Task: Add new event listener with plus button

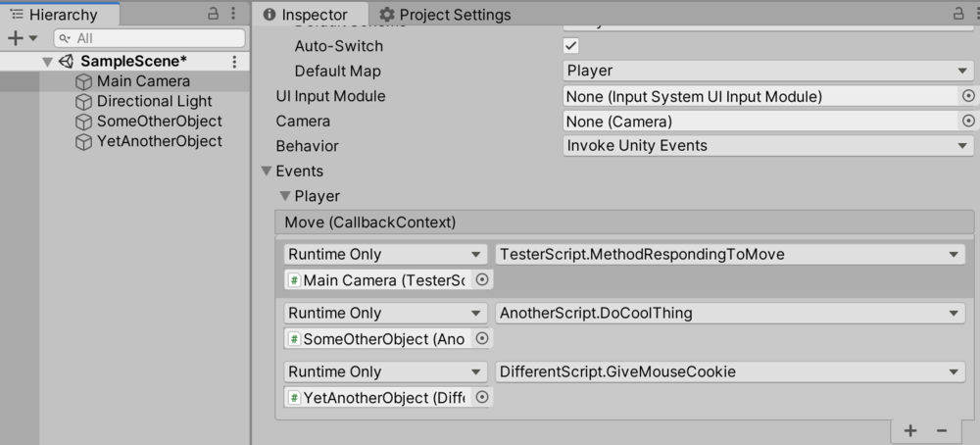Action: point(910,430)
